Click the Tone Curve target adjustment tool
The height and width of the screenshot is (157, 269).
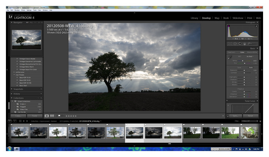228,105
